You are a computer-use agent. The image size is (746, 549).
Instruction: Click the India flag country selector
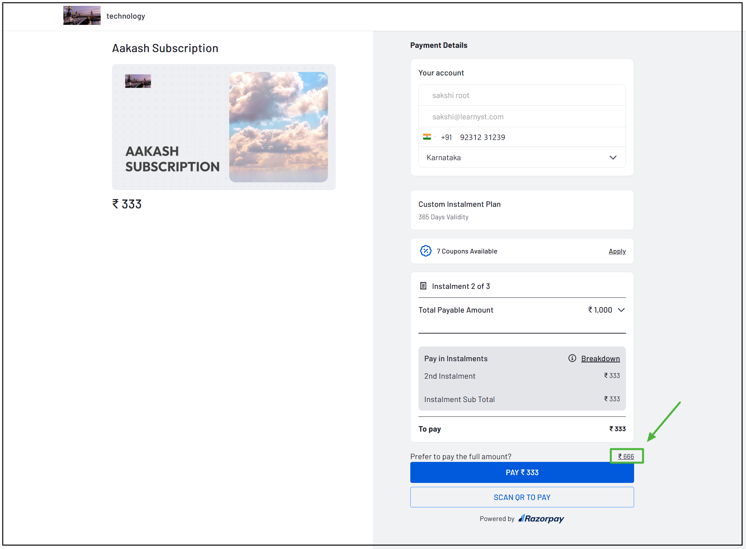(x=427, y=137)
